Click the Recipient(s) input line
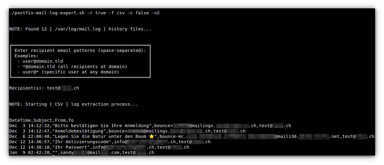Image resolution: width=384 pixels, height=165 pixels. pyautogui.click(x=44, y=88)
